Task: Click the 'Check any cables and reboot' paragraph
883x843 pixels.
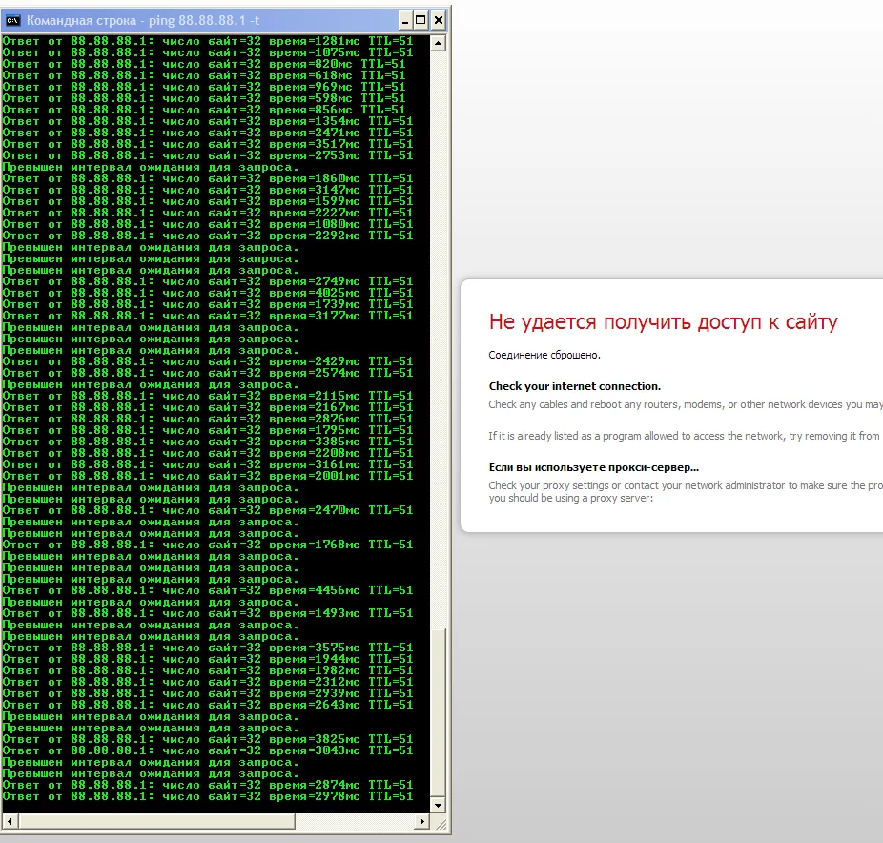Action: (686, 405)
